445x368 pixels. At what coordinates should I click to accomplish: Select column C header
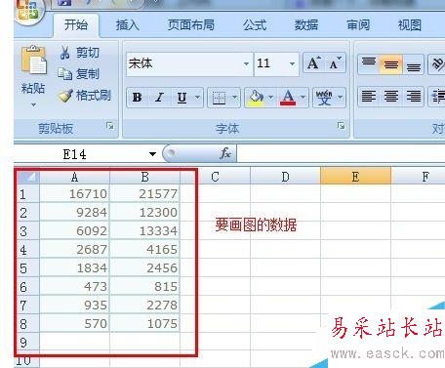(x=215, y=177)
